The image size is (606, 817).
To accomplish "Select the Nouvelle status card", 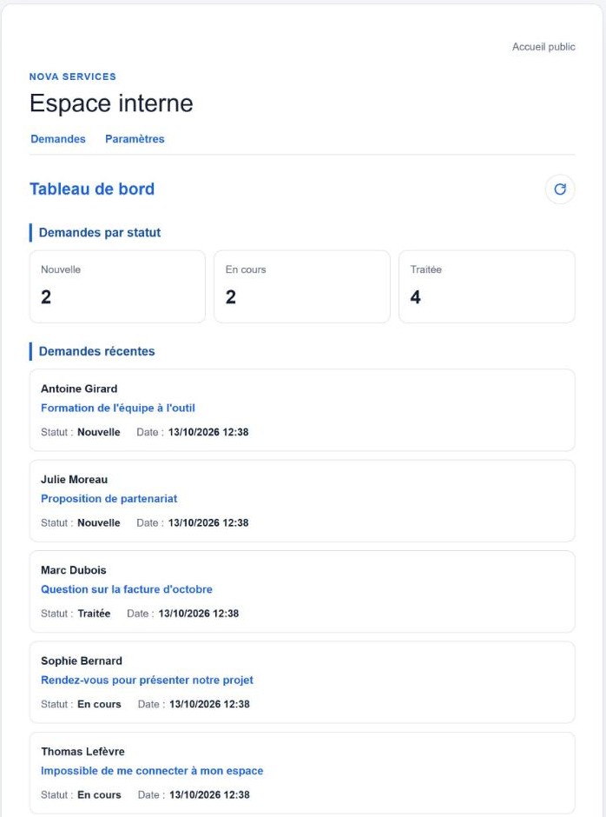I will click(118, 287).
